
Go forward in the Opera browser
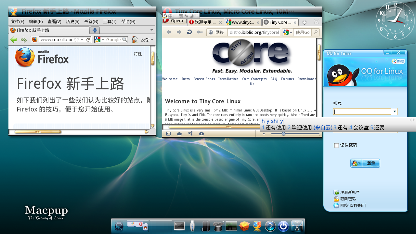[179, 32]
